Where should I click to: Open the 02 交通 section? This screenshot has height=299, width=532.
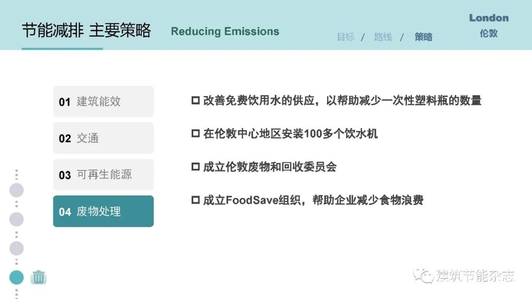pos(103,138)
